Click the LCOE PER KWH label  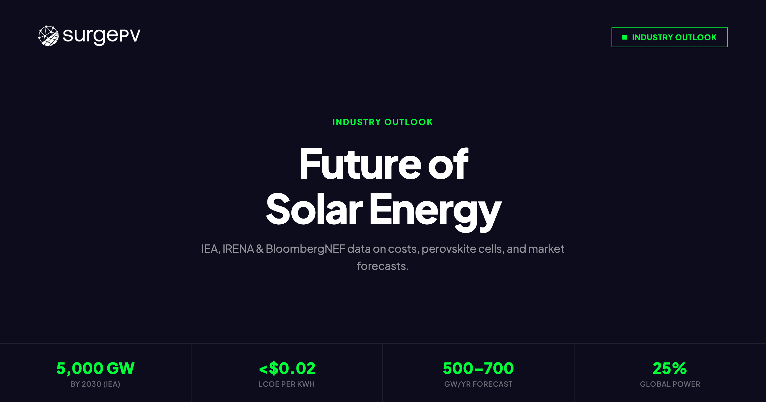point(287,384)
